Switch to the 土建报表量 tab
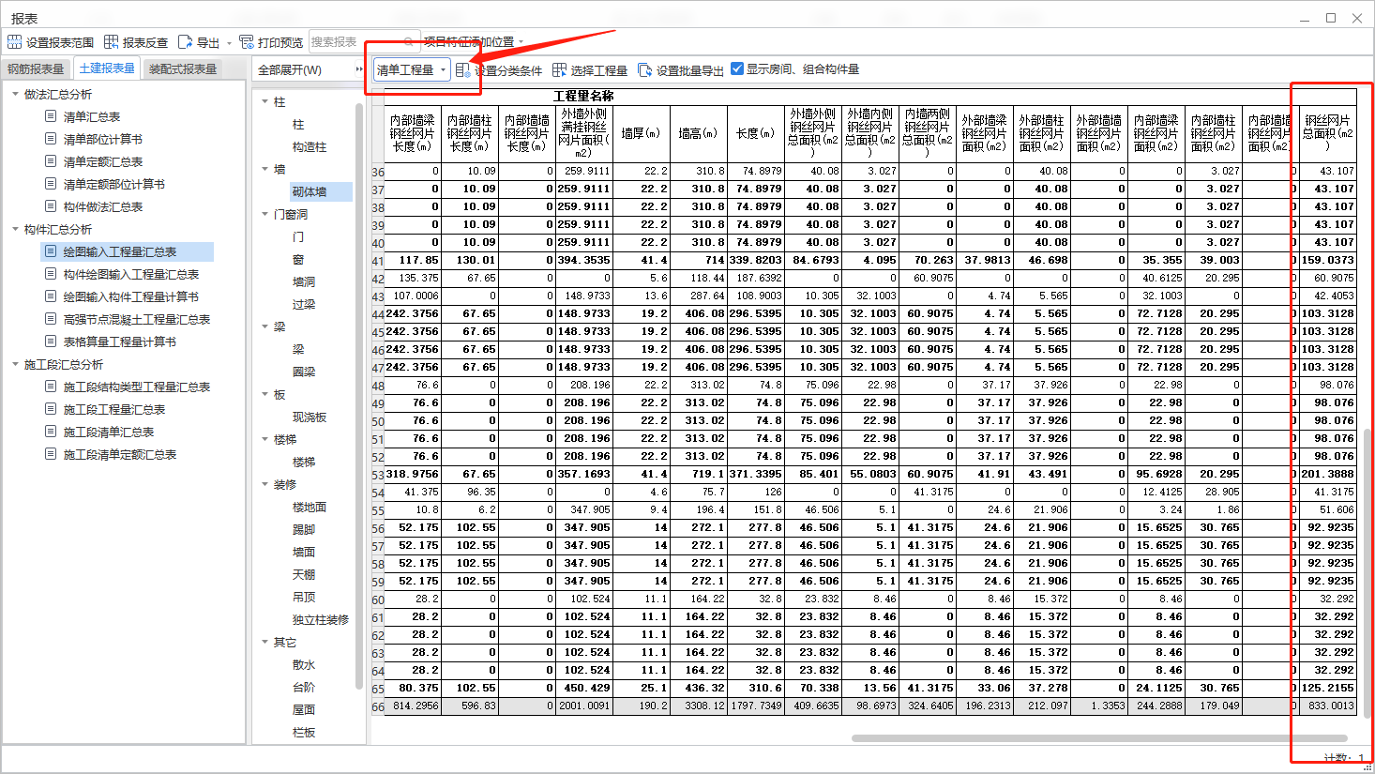Viewport: 1375px width, 774px height. pos(107,68)
